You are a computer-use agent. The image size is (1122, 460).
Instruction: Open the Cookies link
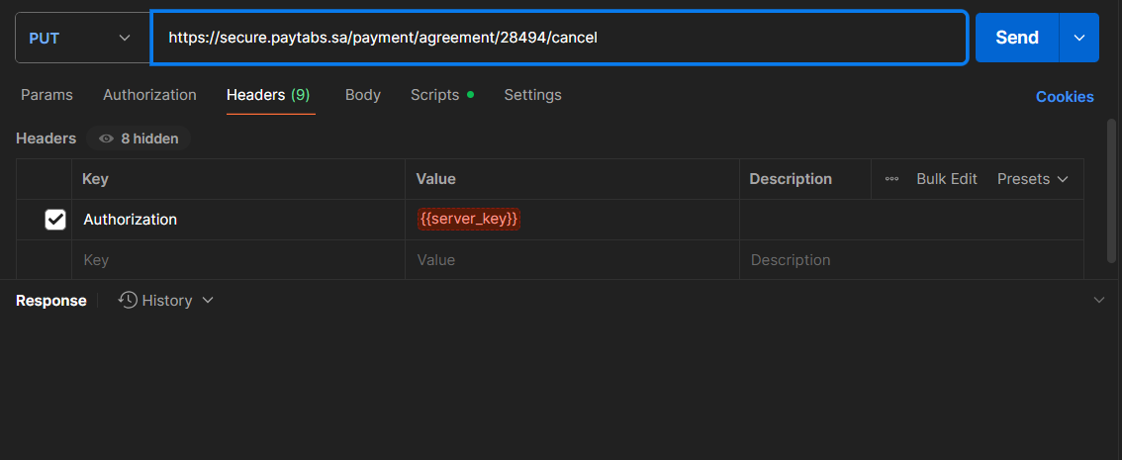click(1065, 97)
